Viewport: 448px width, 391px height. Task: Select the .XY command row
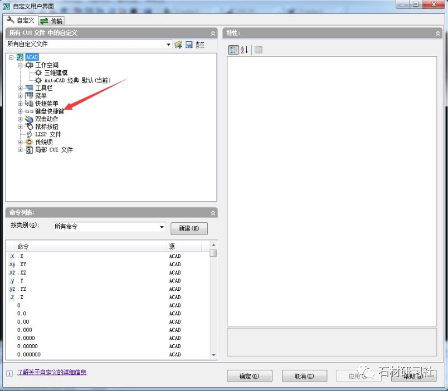click(108, 265)
